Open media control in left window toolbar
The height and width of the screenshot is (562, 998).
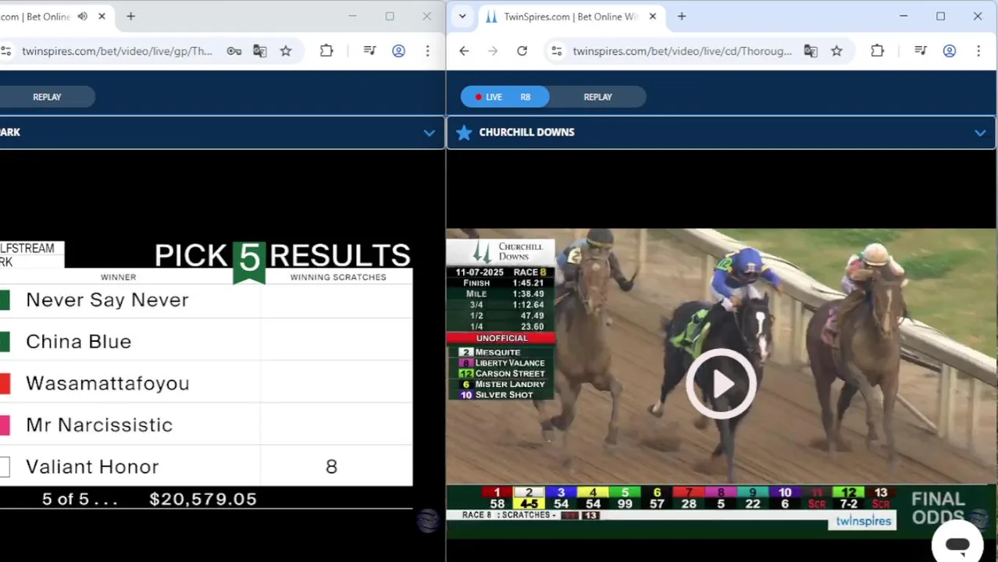tap(370, 51)
